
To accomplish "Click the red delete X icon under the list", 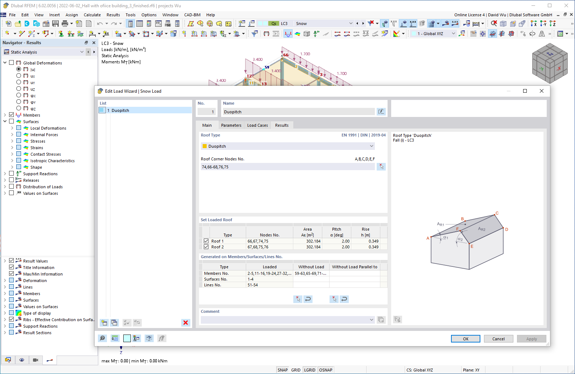I will [186, 323].
